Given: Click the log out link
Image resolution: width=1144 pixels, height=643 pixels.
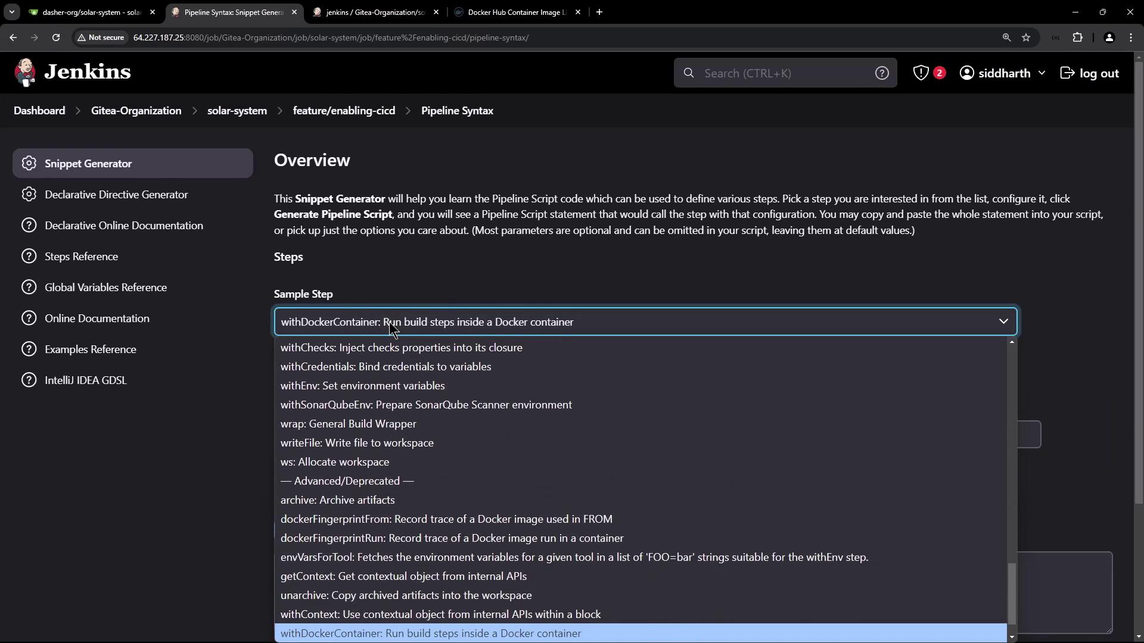Looking at the screenshot, I should point(1090,73).
